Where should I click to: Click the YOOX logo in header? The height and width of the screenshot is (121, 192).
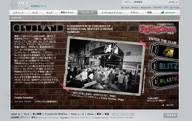19,5
